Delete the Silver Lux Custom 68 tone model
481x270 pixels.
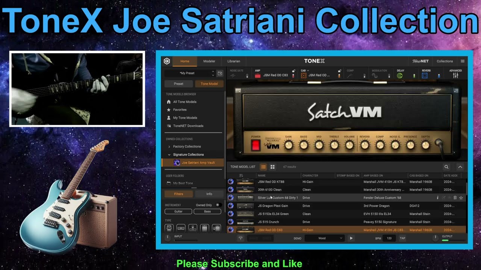coord(455,198)
